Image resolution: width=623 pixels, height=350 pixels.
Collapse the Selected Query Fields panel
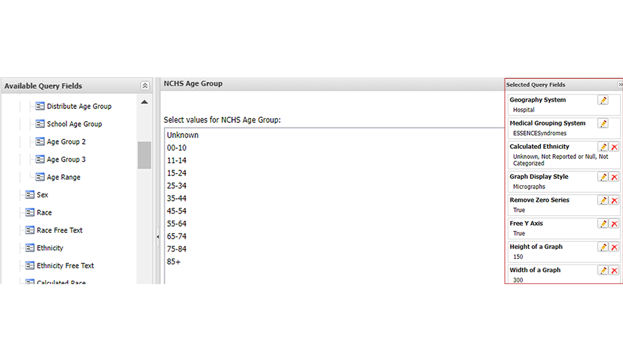coord(620,85)
